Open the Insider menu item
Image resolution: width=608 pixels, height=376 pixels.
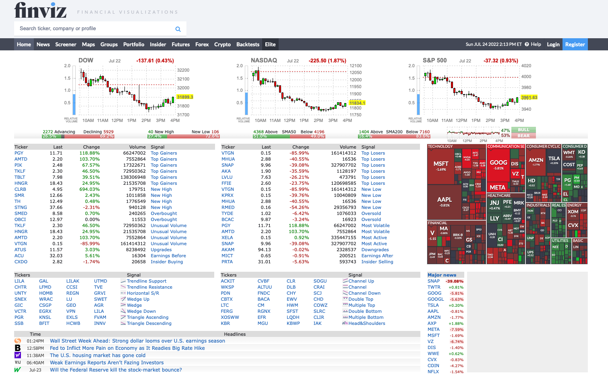[x=158, y=44]
